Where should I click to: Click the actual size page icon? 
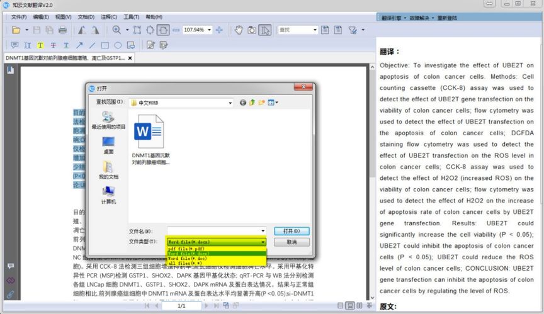137,30
